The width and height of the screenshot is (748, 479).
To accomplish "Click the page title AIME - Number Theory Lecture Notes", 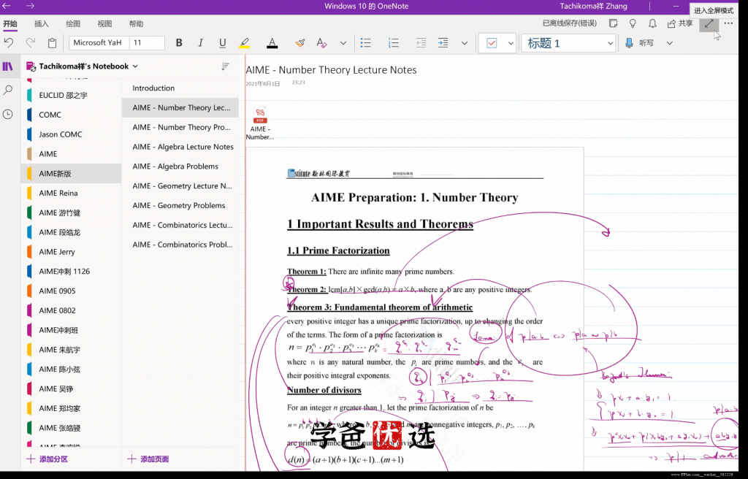I will pyautogui.click(x=331, y=70).
